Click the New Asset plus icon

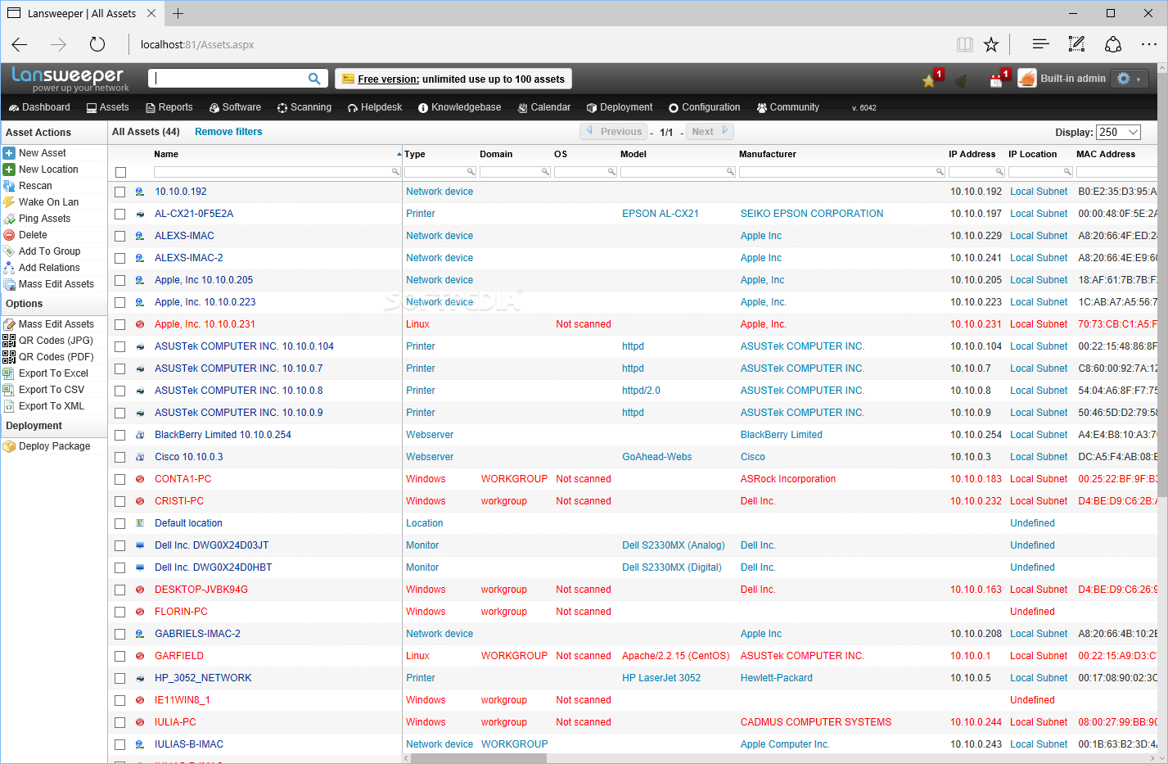[9, 153]
